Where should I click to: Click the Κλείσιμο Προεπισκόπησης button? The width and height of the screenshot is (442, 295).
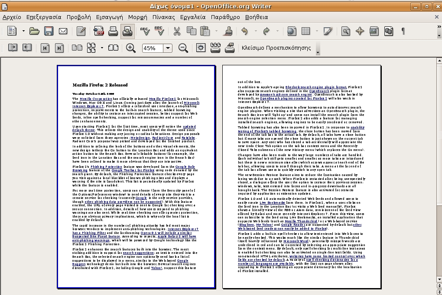[276, 48]
